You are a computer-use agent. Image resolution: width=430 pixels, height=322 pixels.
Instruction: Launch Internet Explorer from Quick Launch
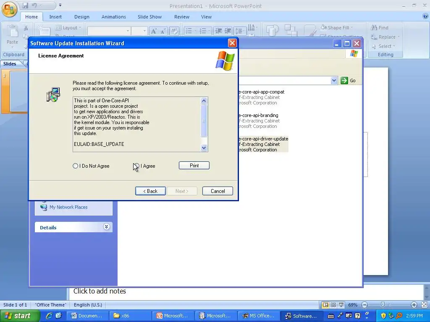point(49,316)
